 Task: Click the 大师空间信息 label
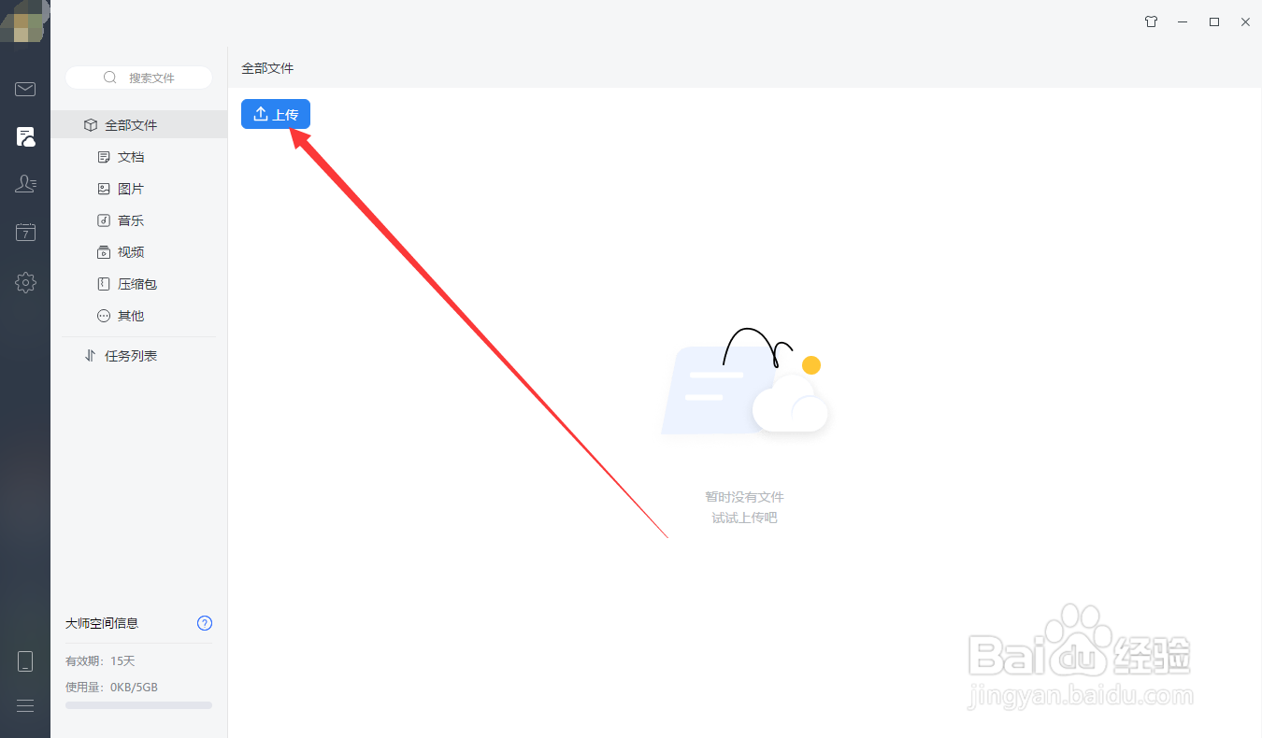click(102, 623)
